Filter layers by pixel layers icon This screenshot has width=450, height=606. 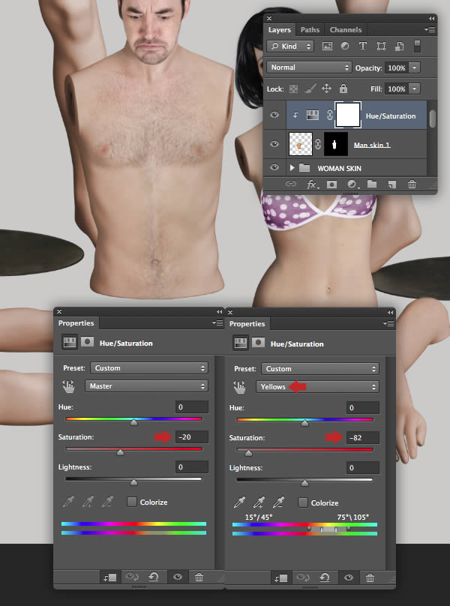pos(327,46)
